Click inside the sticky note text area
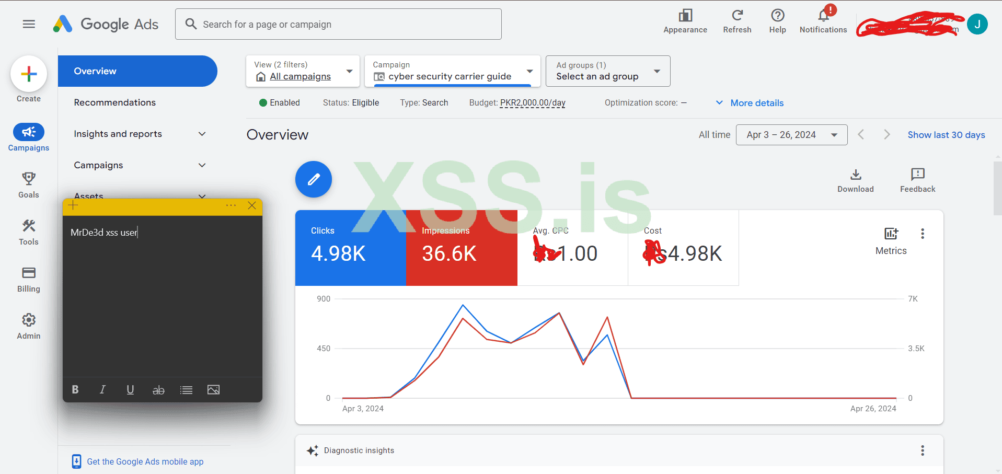The height and width of the screenshot is (474, 1002). [163, 296]
